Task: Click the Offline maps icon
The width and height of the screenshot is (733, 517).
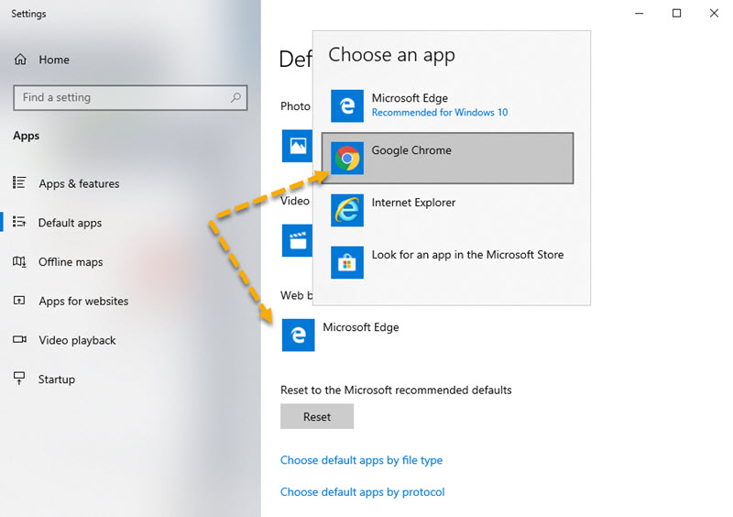Action: coord(19,261)
